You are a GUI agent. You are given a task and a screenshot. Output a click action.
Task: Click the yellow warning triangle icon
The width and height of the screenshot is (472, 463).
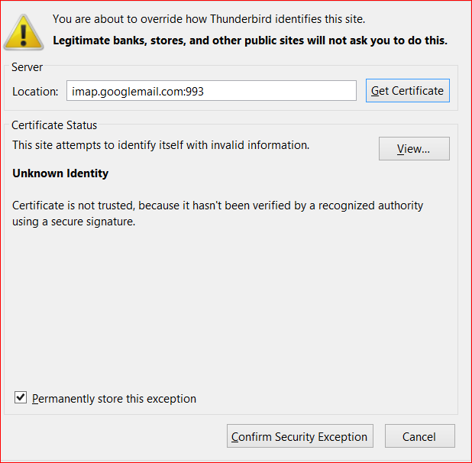(24, 30)
